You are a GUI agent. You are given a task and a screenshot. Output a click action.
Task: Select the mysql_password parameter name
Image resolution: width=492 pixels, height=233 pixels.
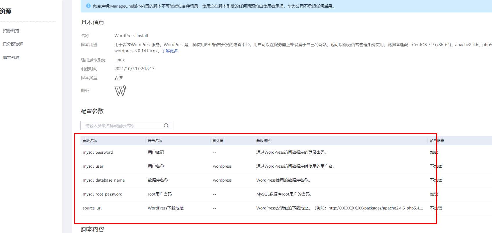click(98, 152)
